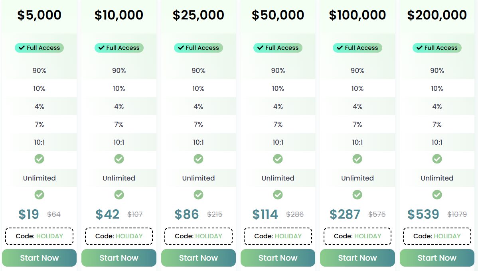This screenshot has height=271, width=478.
Task: Click Start Now for the $10,000 account
Action: coord(119,258)
